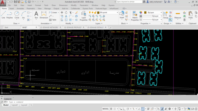Toggle object snap in status bar
This screenshot has height=111, width=198.
(x=143, y=109)
